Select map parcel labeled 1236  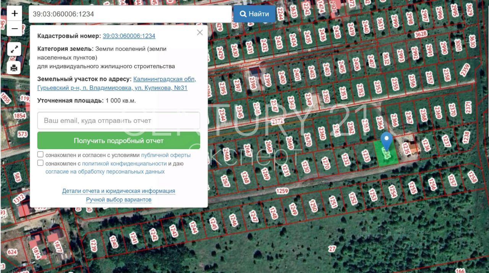pos(426,144)
